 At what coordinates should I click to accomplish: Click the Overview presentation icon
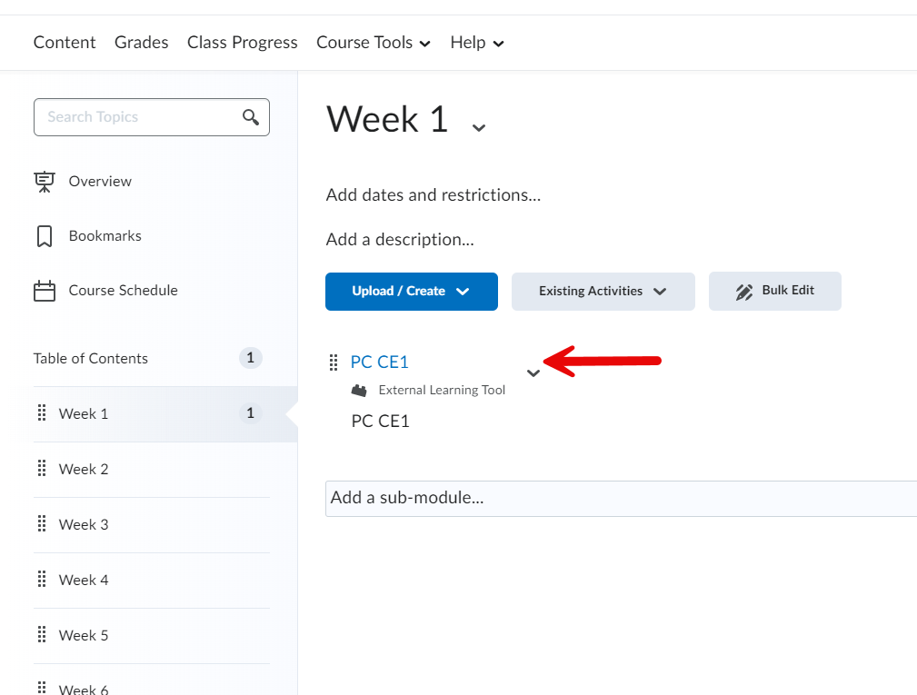[44, 182]
